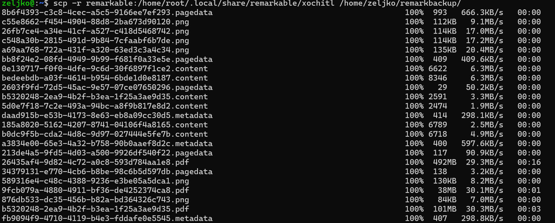Click the 666.3KB/s speed value
The image size is (555, 223).
click(x=482, y=13)
